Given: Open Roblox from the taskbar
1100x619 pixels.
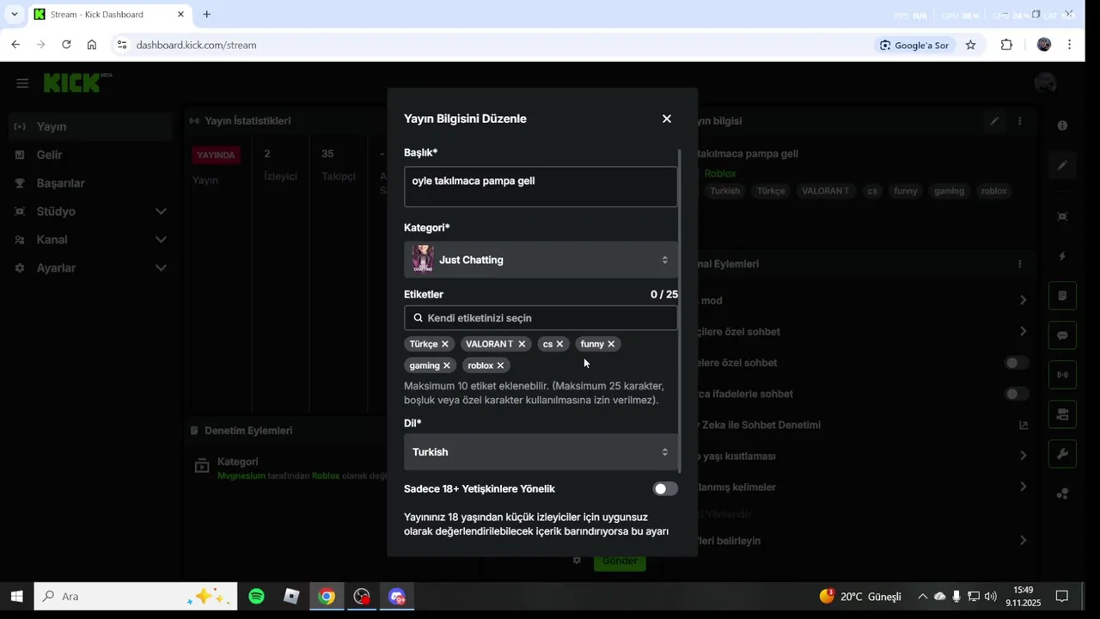Looking at the screenshot, I should [291, 597].
